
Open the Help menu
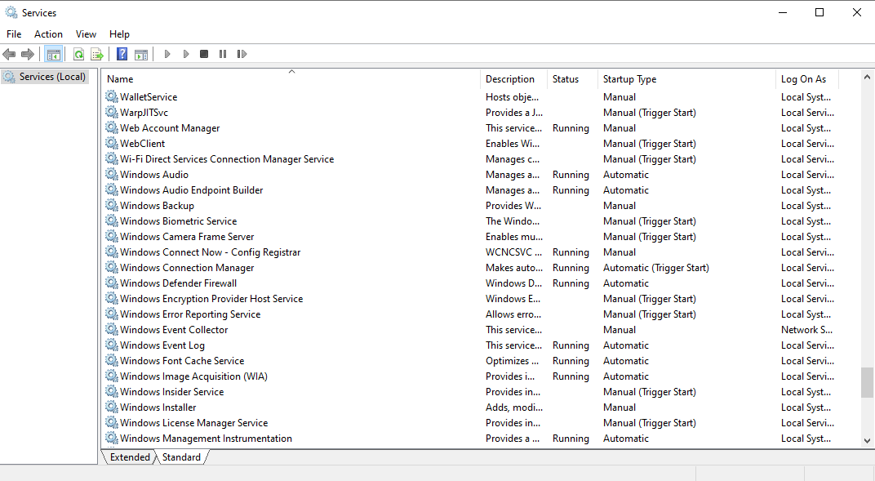coord(119,34)
